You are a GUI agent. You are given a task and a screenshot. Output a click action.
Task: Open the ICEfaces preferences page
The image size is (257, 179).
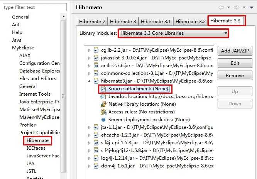click(x=36, y=148)
